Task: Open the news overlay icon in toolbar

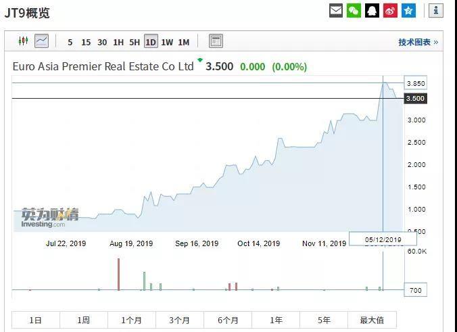Action: point(216,41)
